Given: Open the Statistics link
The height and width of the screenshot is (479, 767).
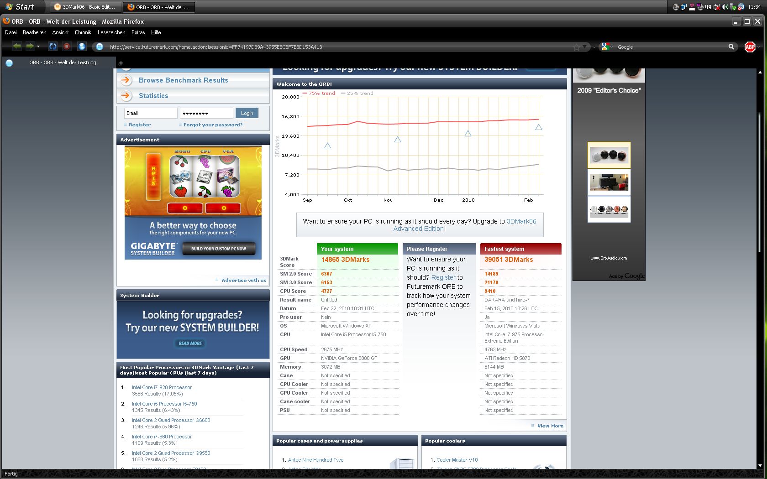Looking at the screenshot, I should click(153, 96).
